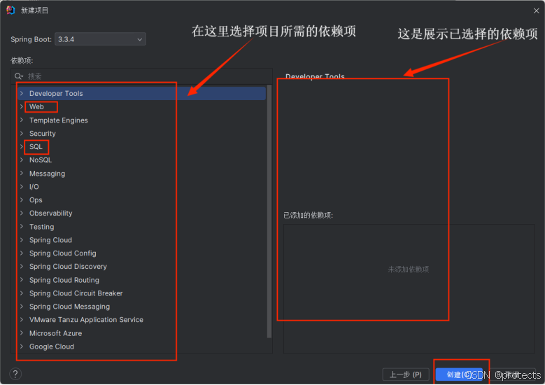This screenshot has height=385, width=545.
Task: Expand the SQL category chevron
Action: pyautogui.click(x=22, y=146)
